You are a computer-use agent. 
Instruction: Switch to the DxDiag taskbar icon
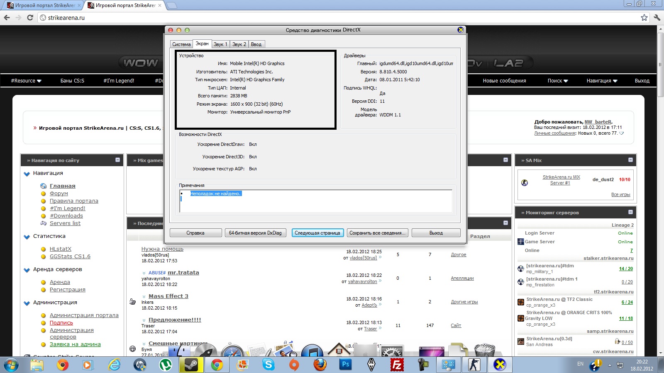[x=500, y=365]
